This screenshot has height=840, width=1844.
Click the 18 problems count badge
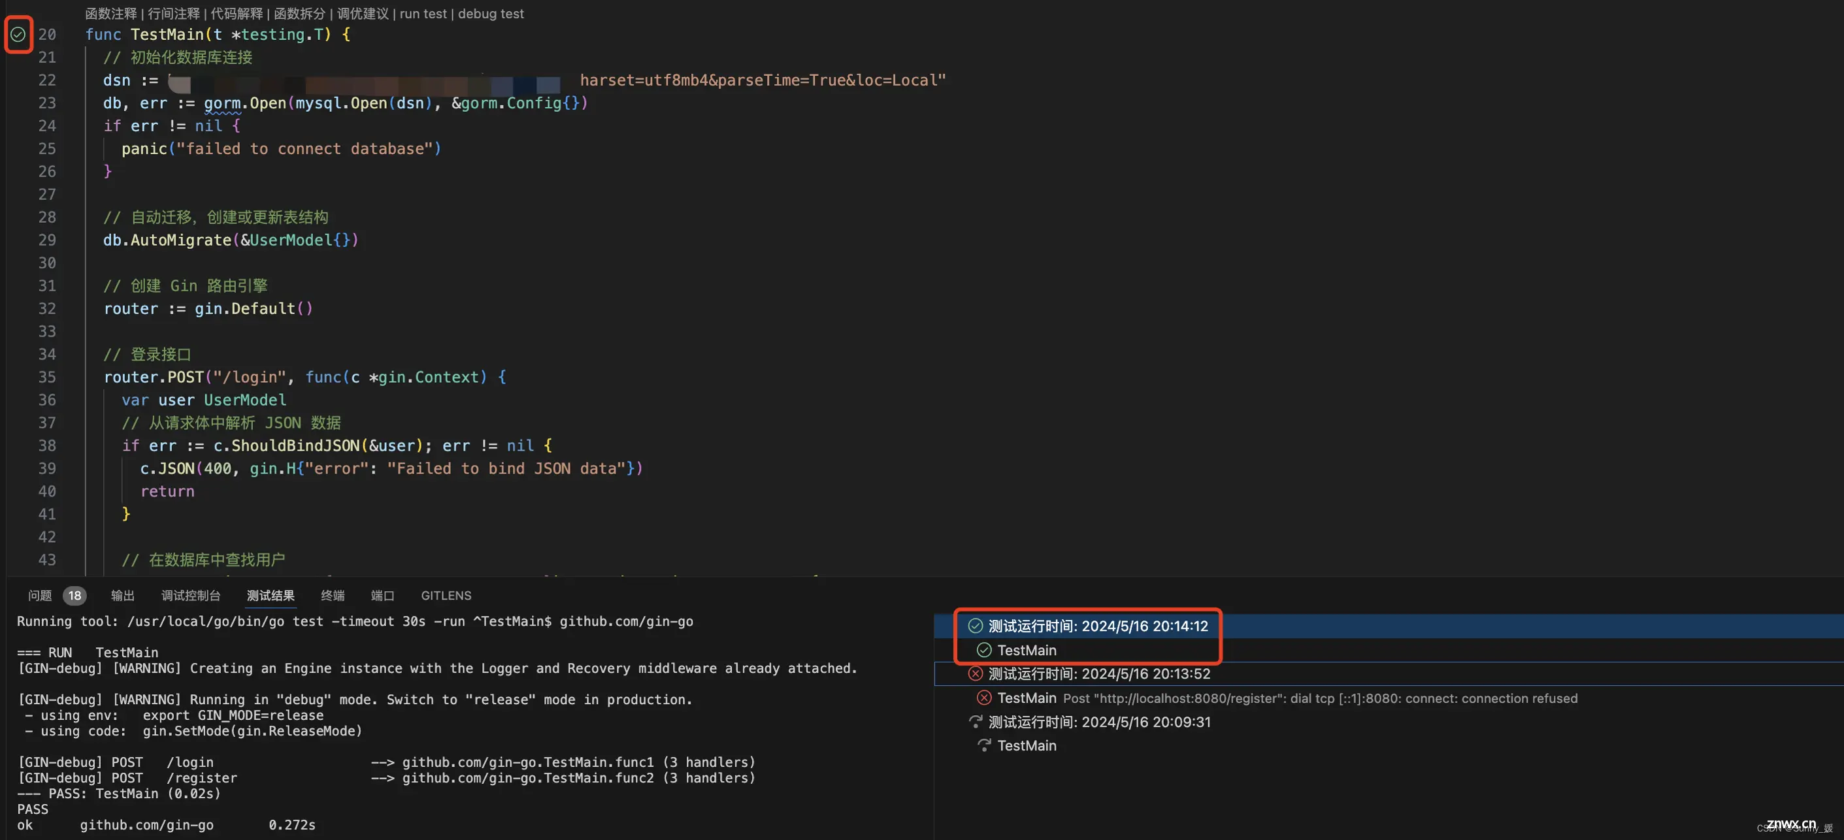click(74, 595)
